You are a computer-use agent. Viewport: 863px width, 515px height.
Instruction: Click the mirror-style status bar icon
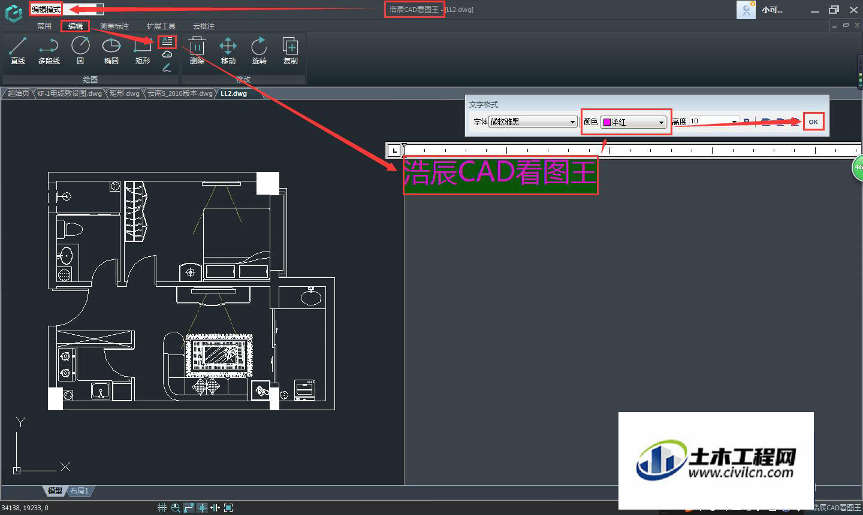(x=215, y=508)
